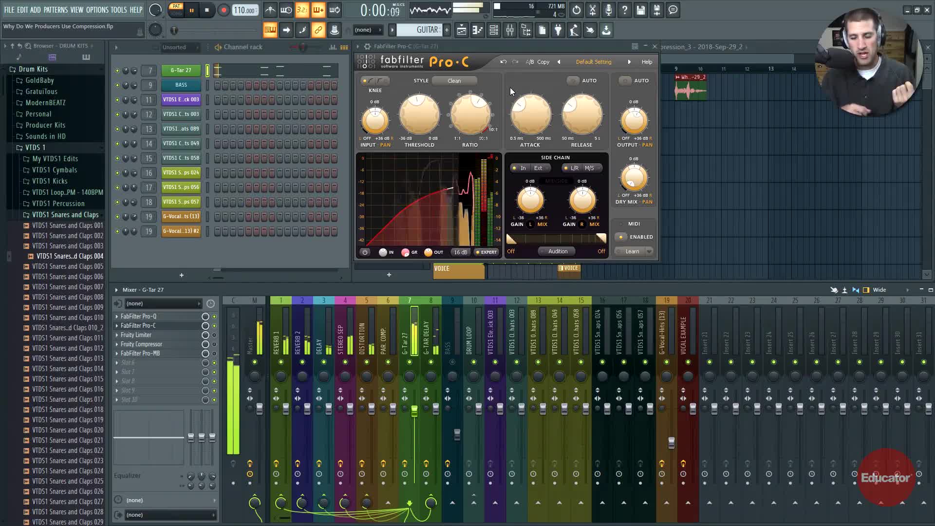Click the save project floppy icon
935x526 pixels.
coord(641,10)
